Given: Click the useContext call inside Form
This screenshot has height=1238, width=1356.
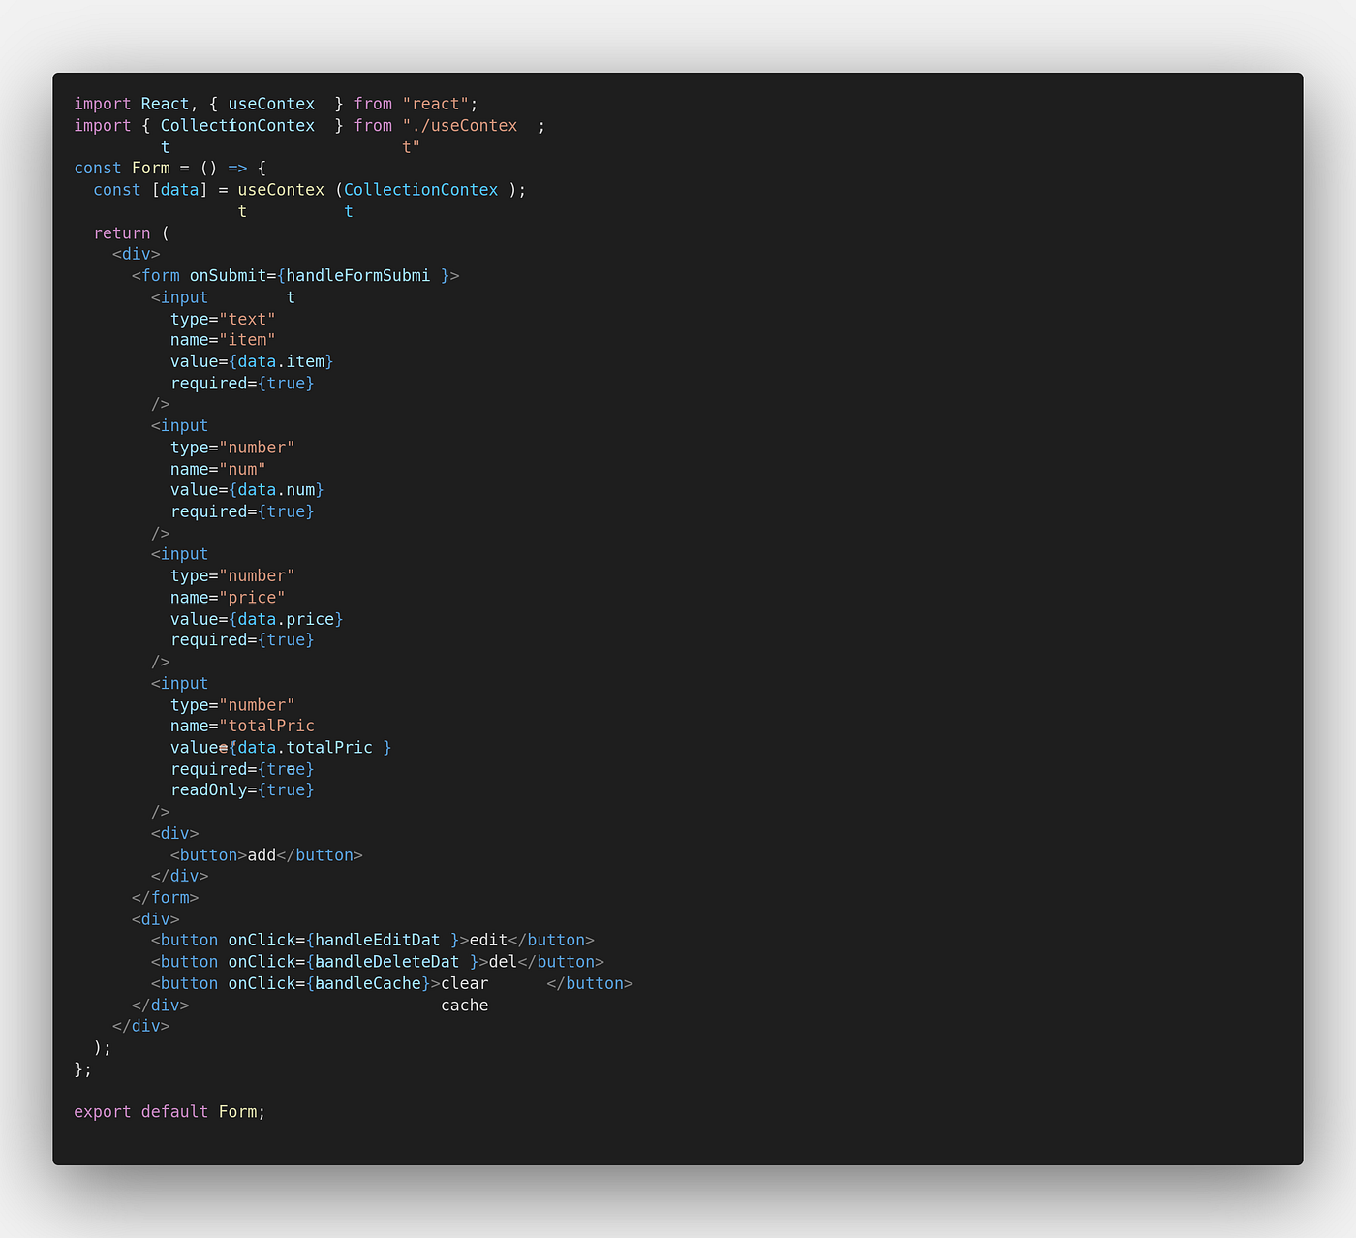Looking at the screenshot, I should [x=281, y=189].
